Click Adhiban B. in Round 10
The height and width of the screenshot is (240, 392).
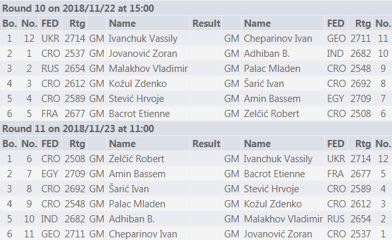267,54
